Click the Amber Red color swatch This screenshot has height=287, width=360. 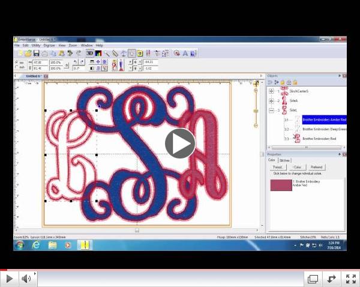281,185
